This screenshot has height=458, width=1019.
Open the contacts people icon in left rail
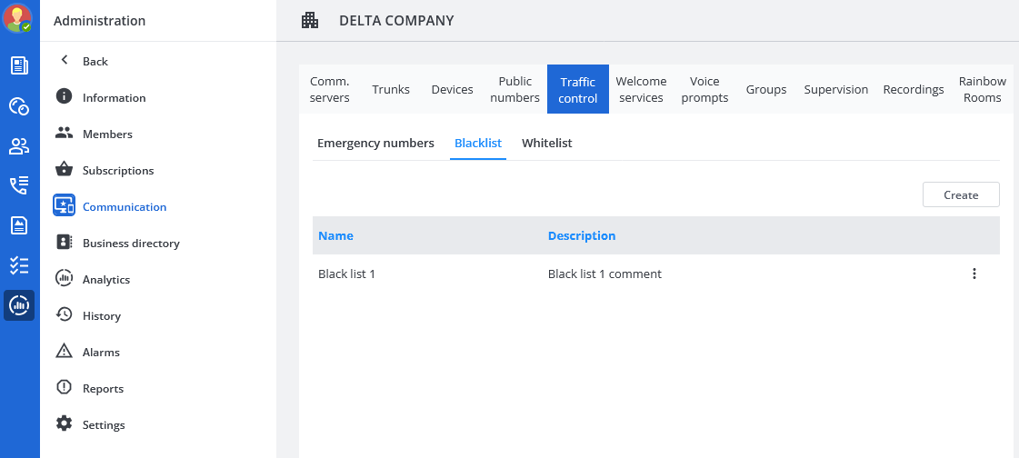[x=19, y=145]
